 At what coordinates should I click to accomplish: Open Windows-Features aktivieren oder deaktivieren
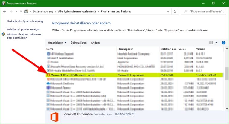pyautogui.click(x=24, y=36)
